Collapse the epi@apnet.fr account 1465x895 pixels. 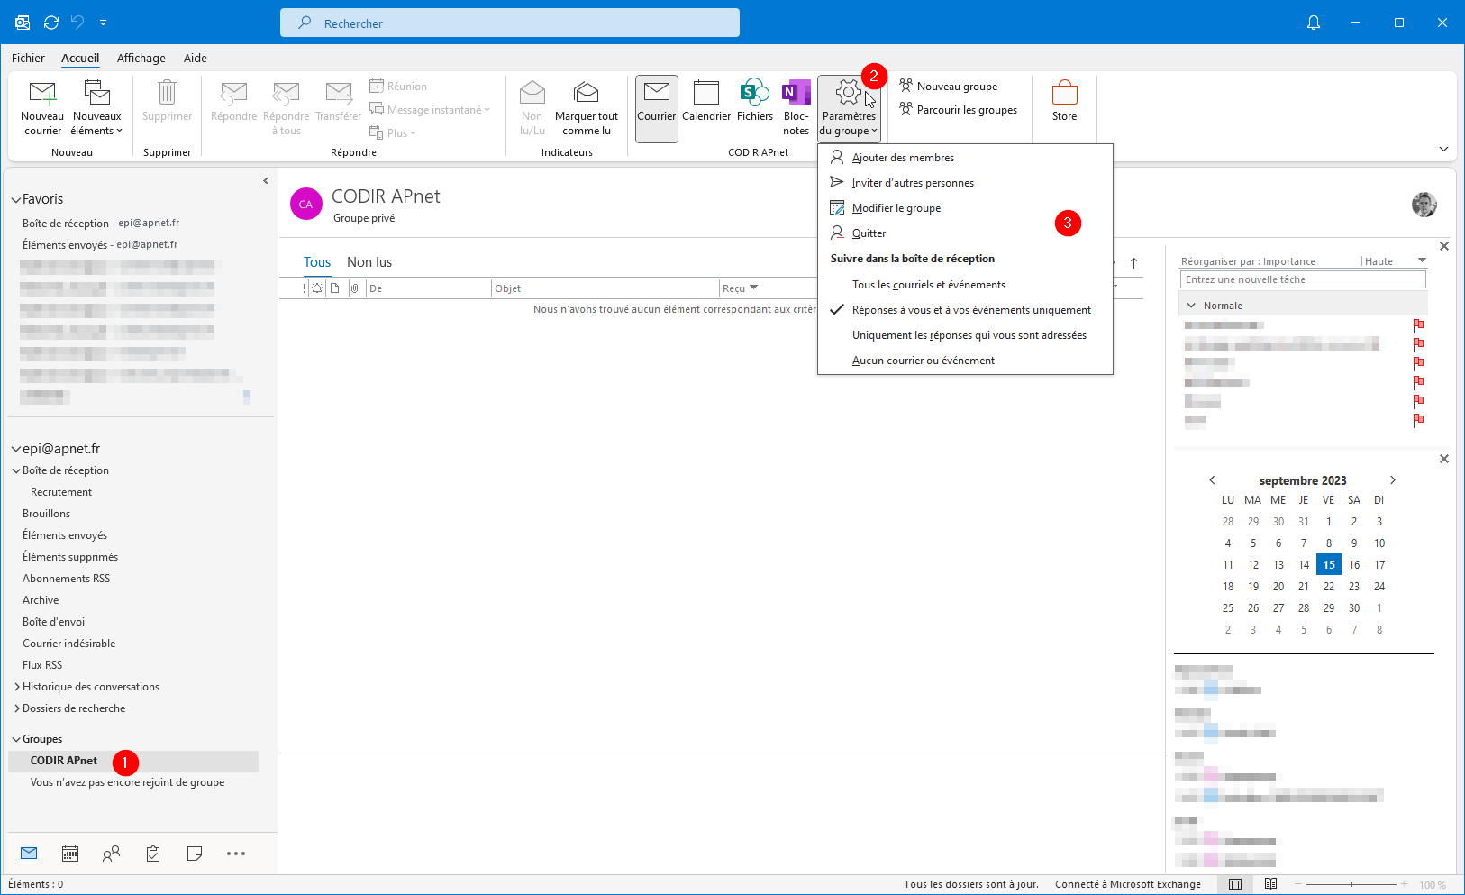[x=16, y=449]
